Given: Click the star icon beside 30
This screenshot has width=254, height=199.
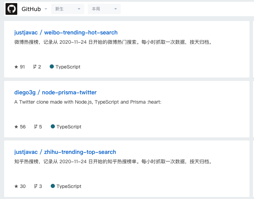Looking at the screenshot, I should (x=16, y=186).
